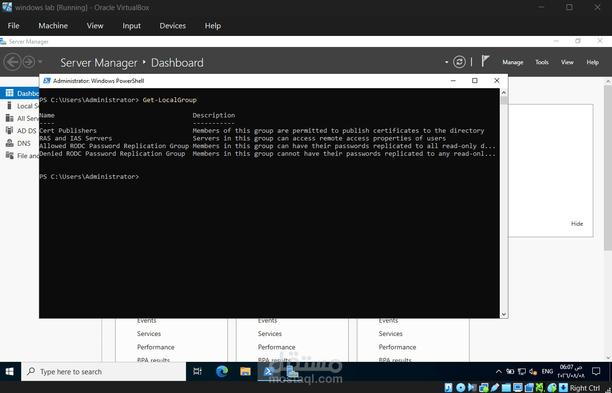Click the Server Manager forward arrow
This screenshot has height=393, width=612.
[x=28, y=62]
